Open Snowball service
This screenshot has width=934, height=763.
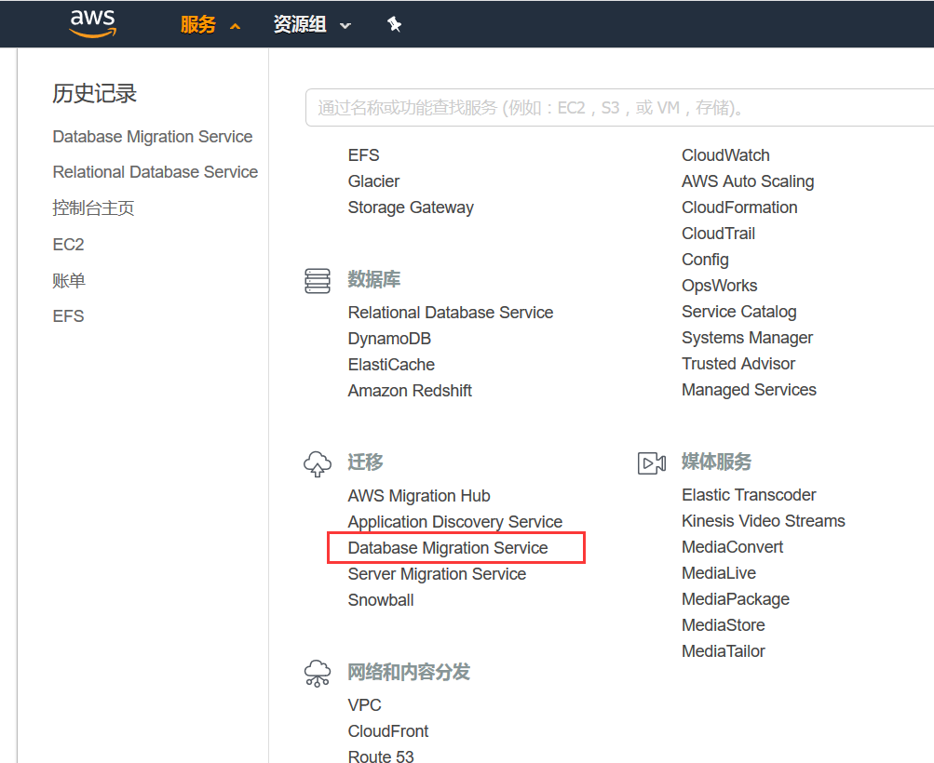381,600
